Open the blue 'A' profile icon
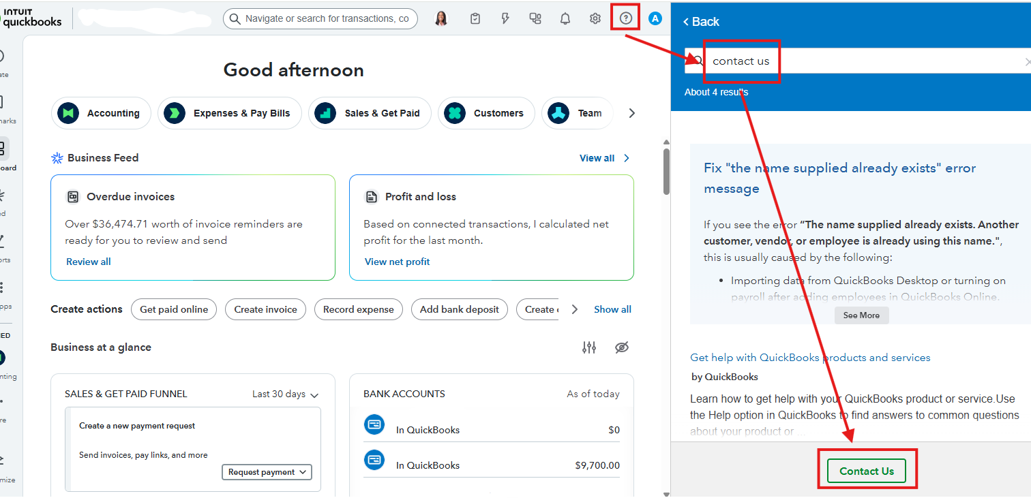The image size is (1031, 498). (x=655, y=18)
